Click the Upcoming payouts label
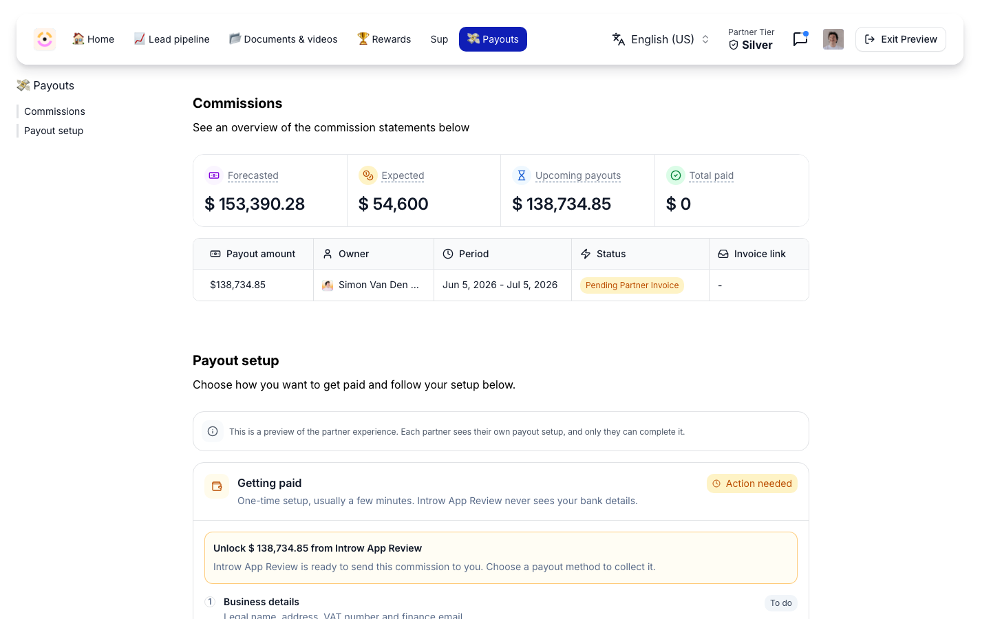The image size is (991, 619). [578, 175]
